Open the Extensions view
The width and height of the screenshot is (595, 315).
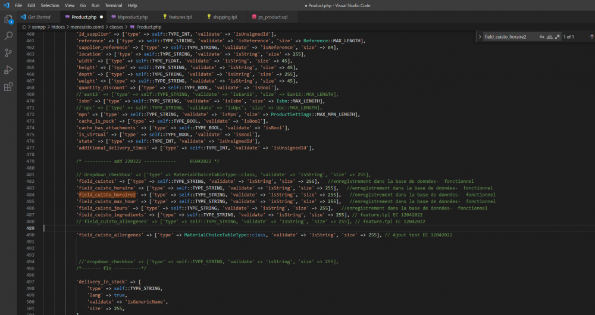point(9,87)
